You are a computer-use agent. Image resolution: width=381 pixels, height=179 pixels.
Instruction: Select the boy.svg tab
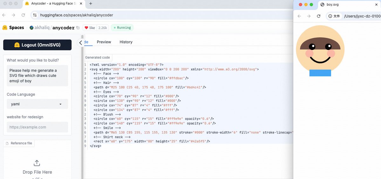tap(350, 5)
